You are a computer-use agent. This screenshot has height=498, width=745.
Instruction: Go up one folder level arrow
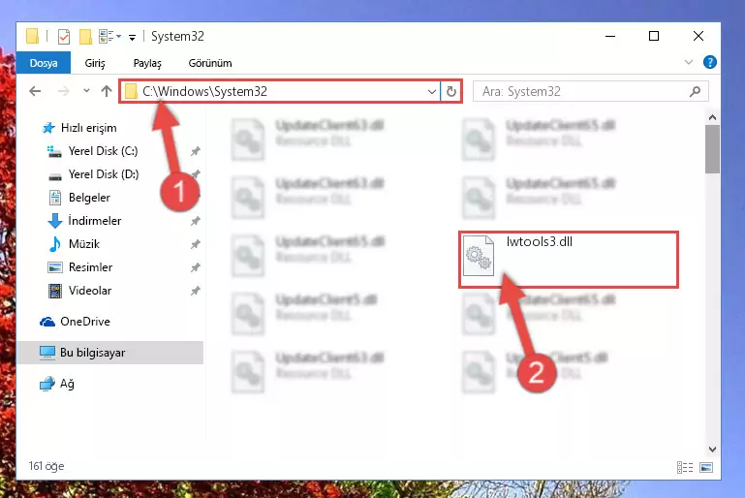pyautogui.click(x=107, y=91)
